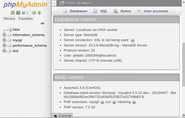
Task: Click the log out door icon
Action: coord(18,13)
